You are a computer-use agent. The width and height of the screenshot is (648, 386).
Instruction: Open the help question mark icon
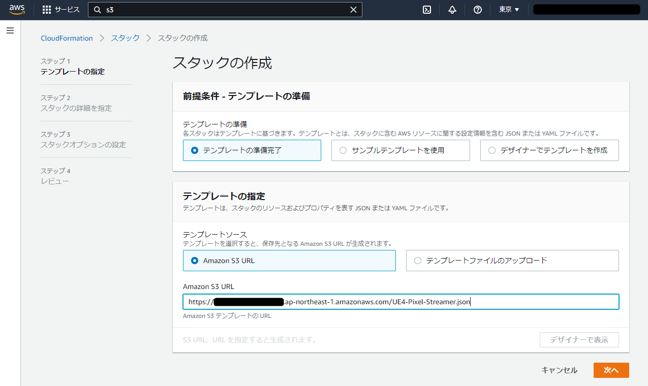click(478, 10)
